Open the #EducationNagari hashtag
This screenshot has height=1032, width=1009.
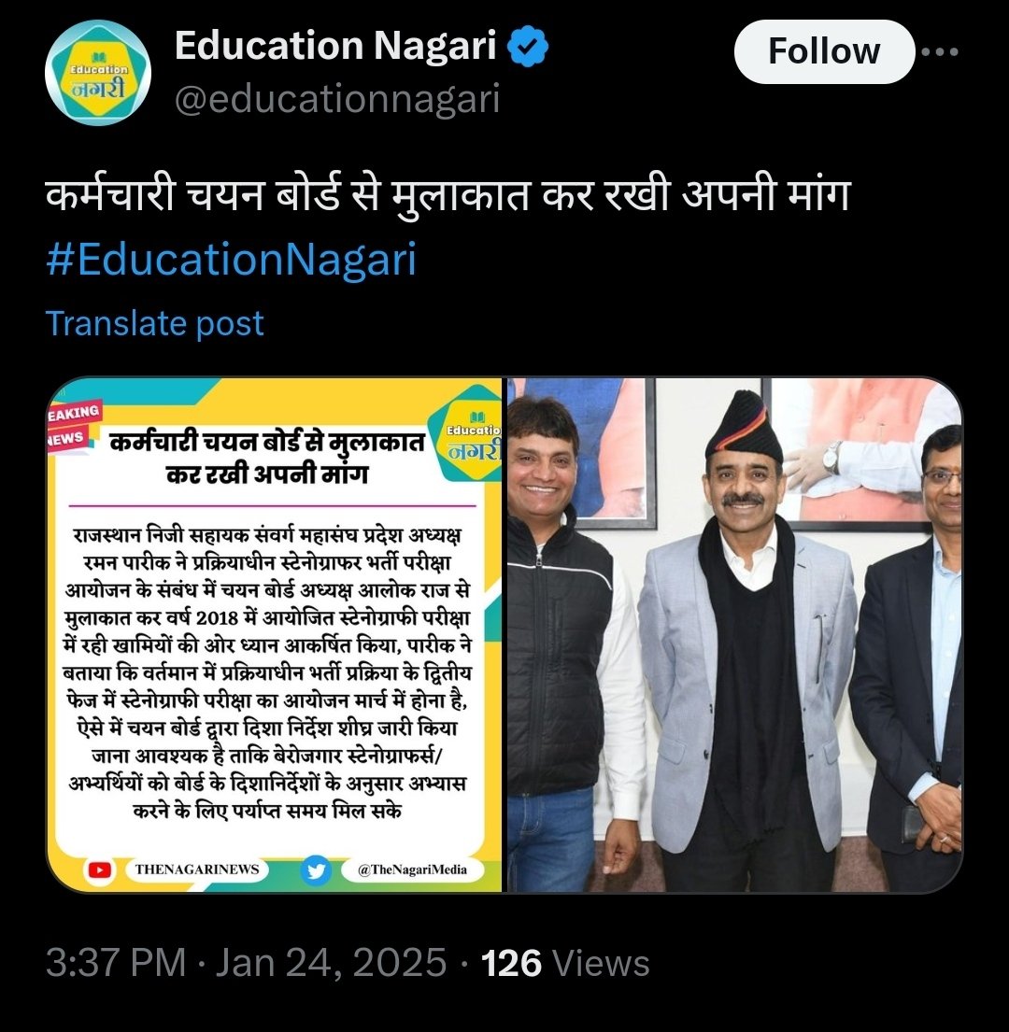pos(231,259)
